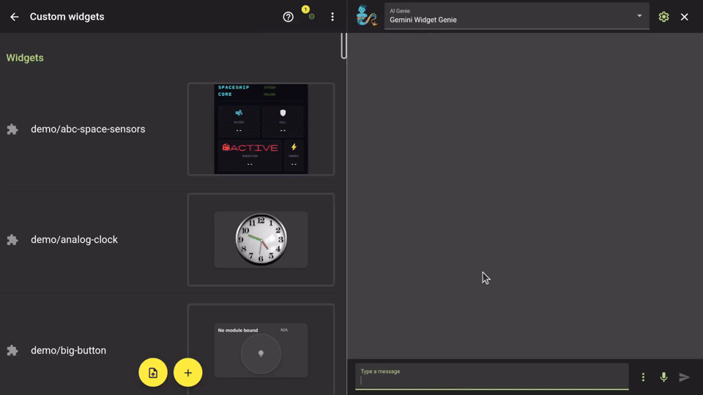The image size is (703, 395).
Task: Activate the microphone voice input
Action: coord(663,377)
